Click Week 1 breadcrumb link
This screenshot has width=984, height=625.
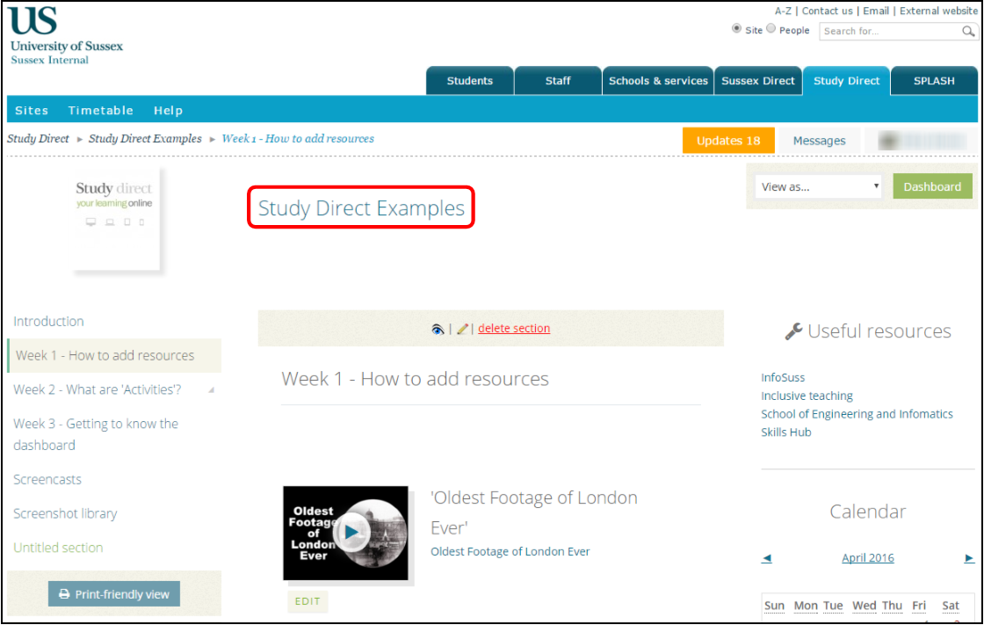point(298,139)
